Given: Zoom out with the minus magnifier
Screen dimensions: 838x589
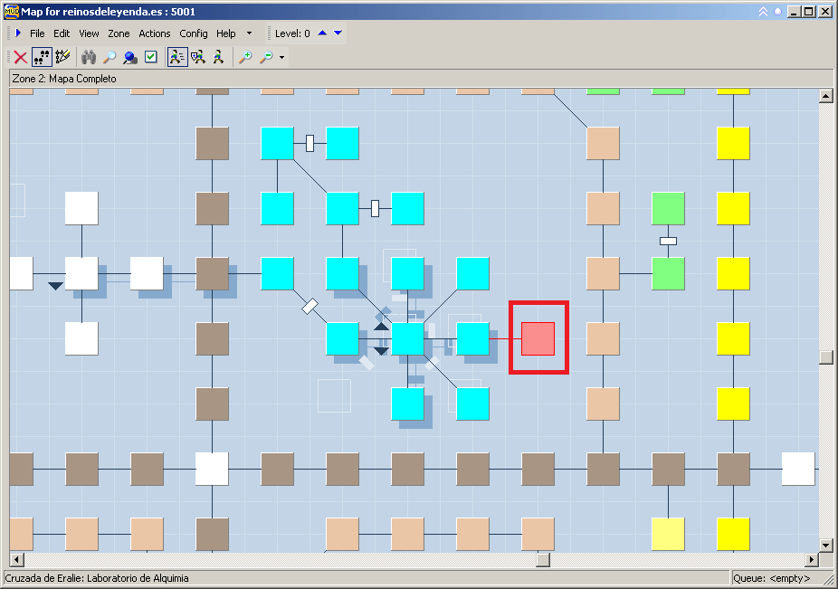Looking at the screenshot, I should (x=266, y=57).
